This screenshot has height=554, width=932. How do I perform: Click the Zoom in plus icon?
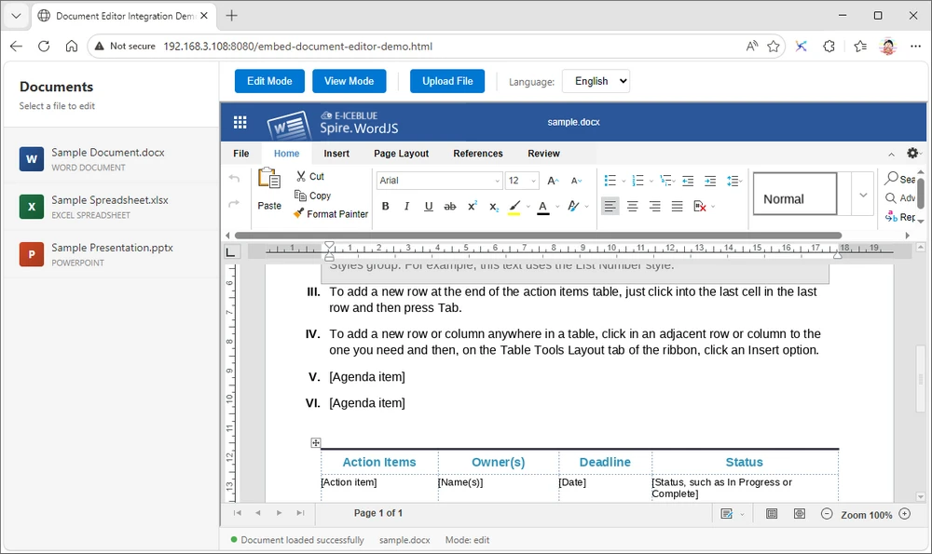point(905,514)
